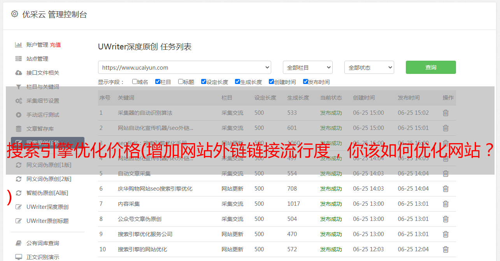Toggle the 设定长度 checkbox

(x=204, y=82)
